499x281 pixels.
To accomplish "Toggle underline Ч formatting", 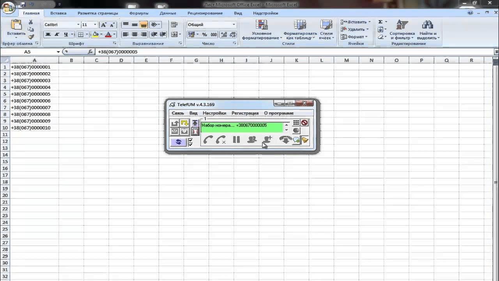I will click(66, 35).
